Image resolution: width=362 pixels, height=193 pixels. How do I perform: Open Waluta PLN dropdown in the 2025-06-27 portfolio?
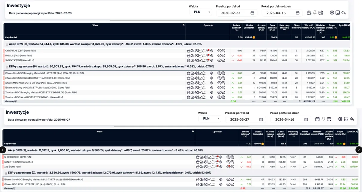tap(210, 119)
